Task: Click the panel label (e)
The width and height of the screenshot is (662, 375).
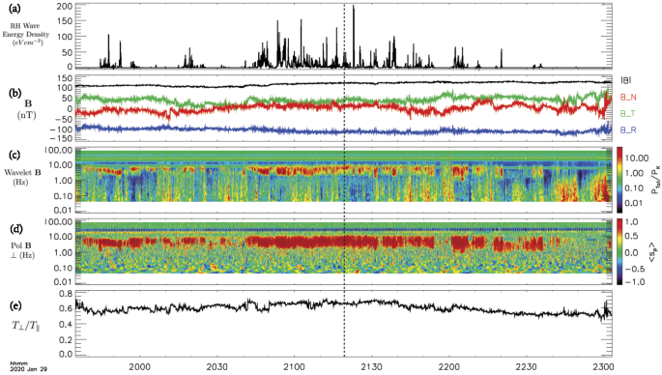Action: point(14,305)
